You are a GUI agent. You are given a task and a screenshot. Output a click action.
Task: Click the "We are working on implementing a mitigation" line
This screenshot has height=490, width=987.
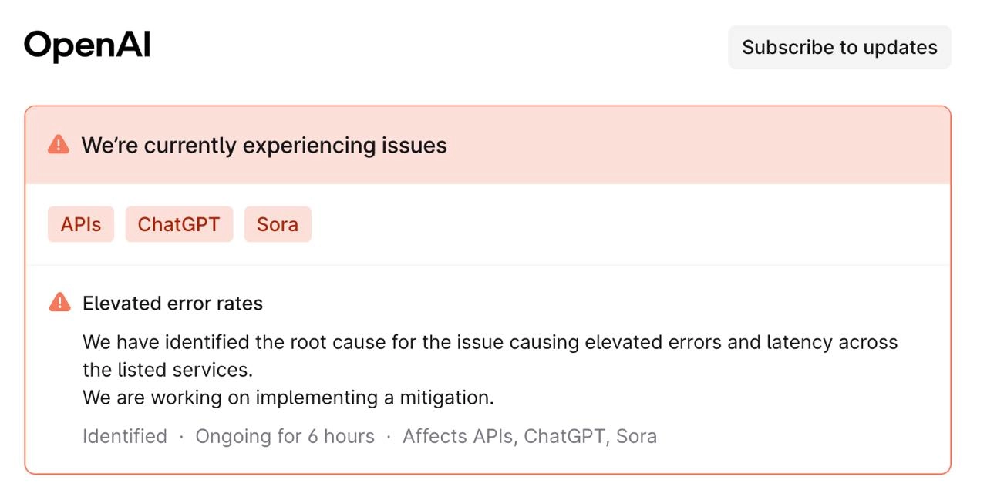point(288,398)
